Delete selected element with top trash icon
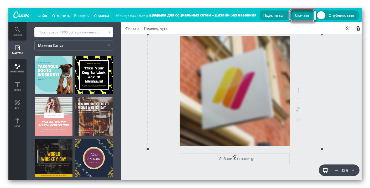The height and width of the screenshot is (188, 370). [358, 29]
